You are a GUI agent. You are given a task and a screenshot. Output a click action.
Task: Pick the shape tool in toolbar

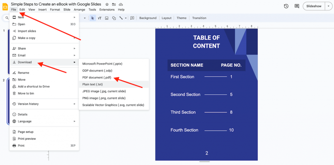114,18
